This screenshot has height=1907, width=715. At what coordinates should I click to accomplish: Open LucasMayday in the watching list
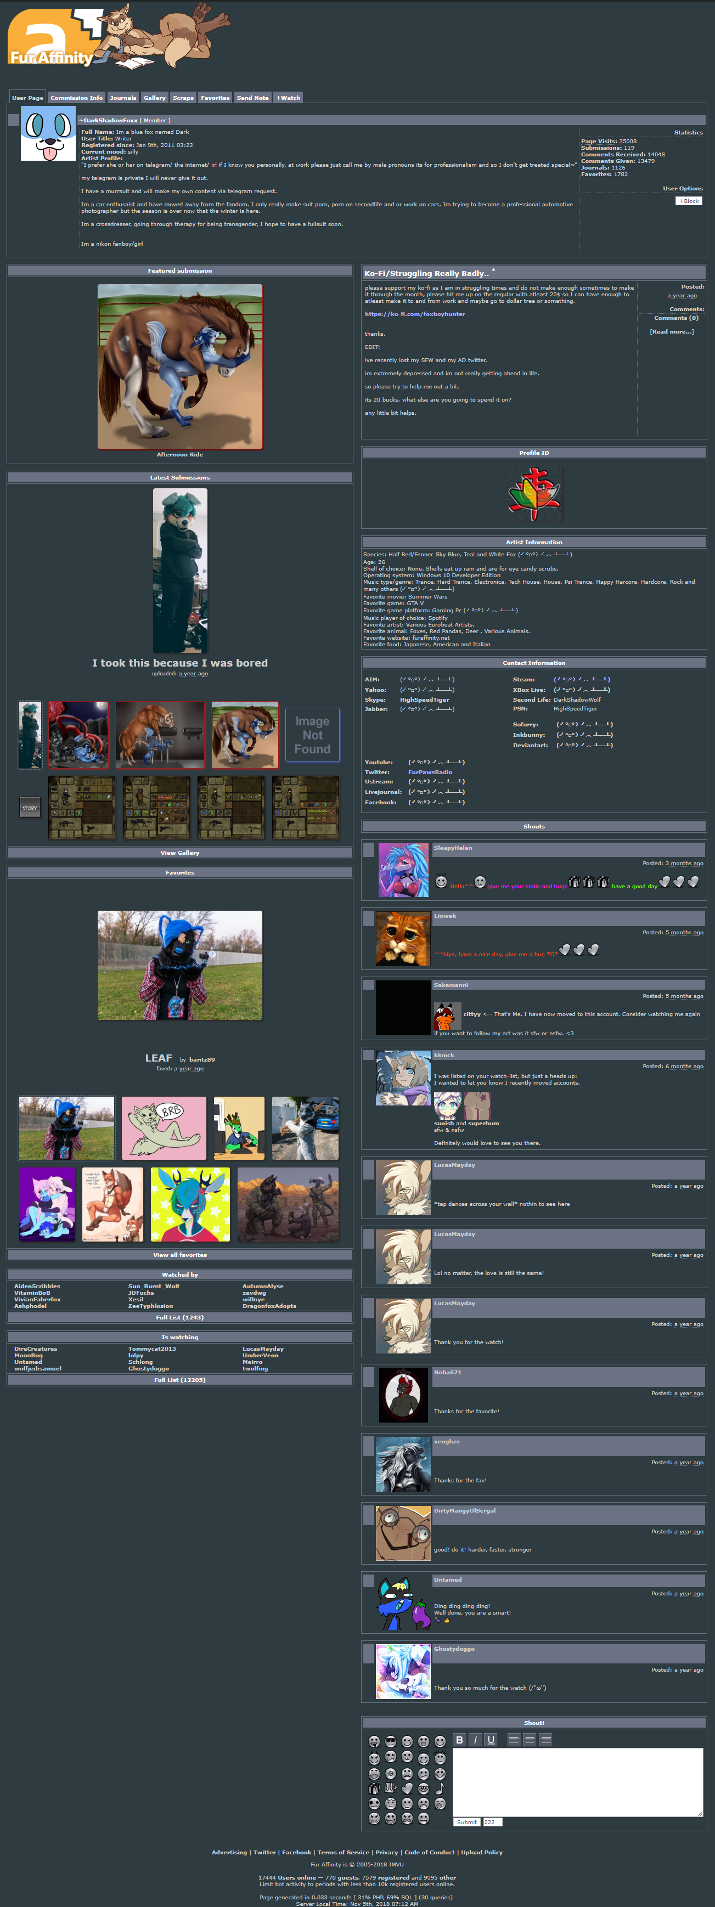263,1349
